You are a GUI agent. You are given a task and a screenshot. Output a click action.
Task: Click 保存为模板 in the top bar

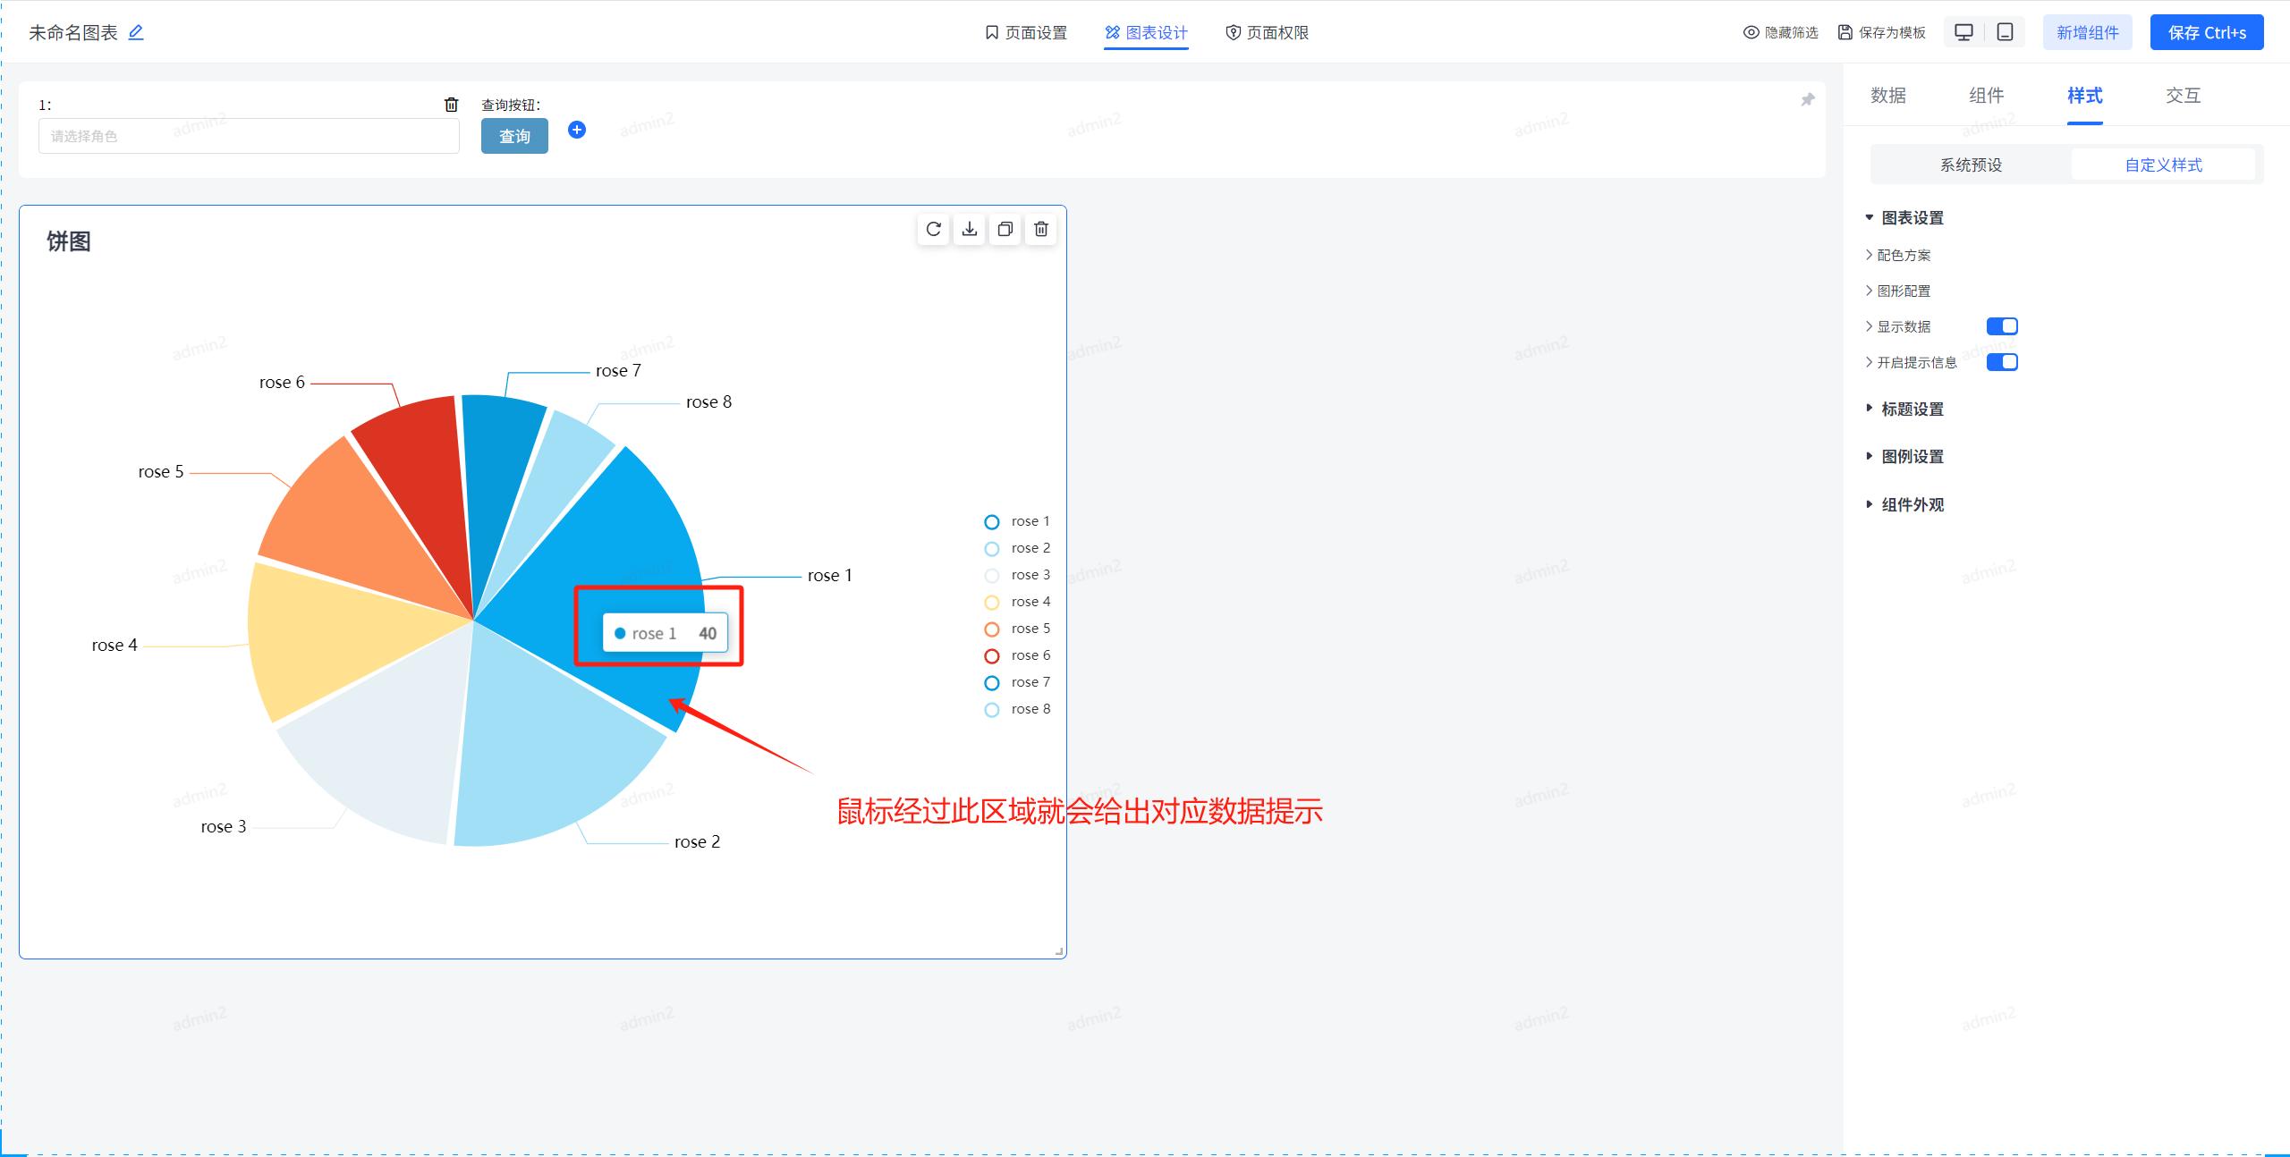coord(1882,33)
